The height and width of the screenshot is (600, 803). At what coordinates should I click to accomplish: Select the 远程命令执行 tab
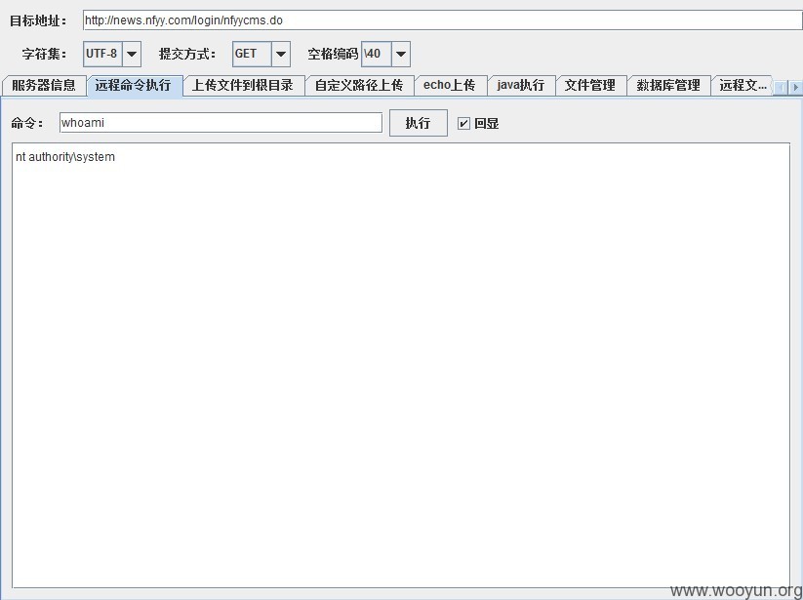pyautogui.click(x=135, y=86)
